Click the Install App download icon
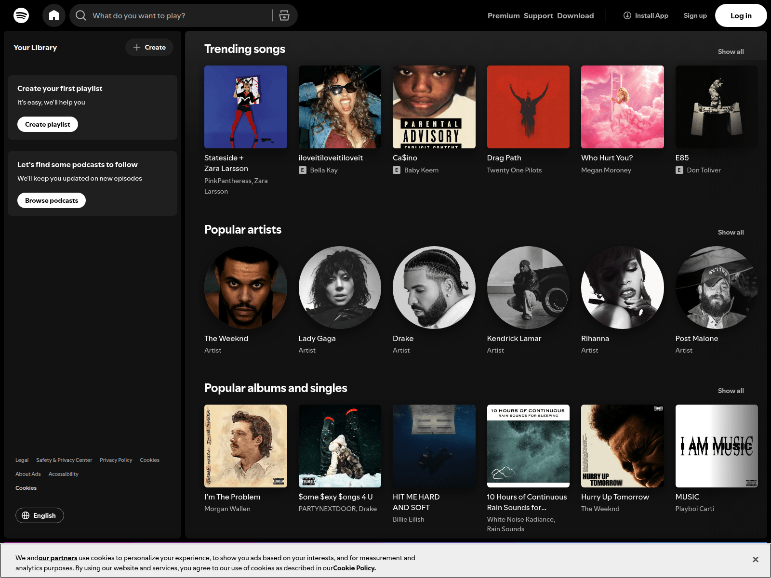Image resolution: width=771 pixels, height=578 pixels. coord(627,15)
